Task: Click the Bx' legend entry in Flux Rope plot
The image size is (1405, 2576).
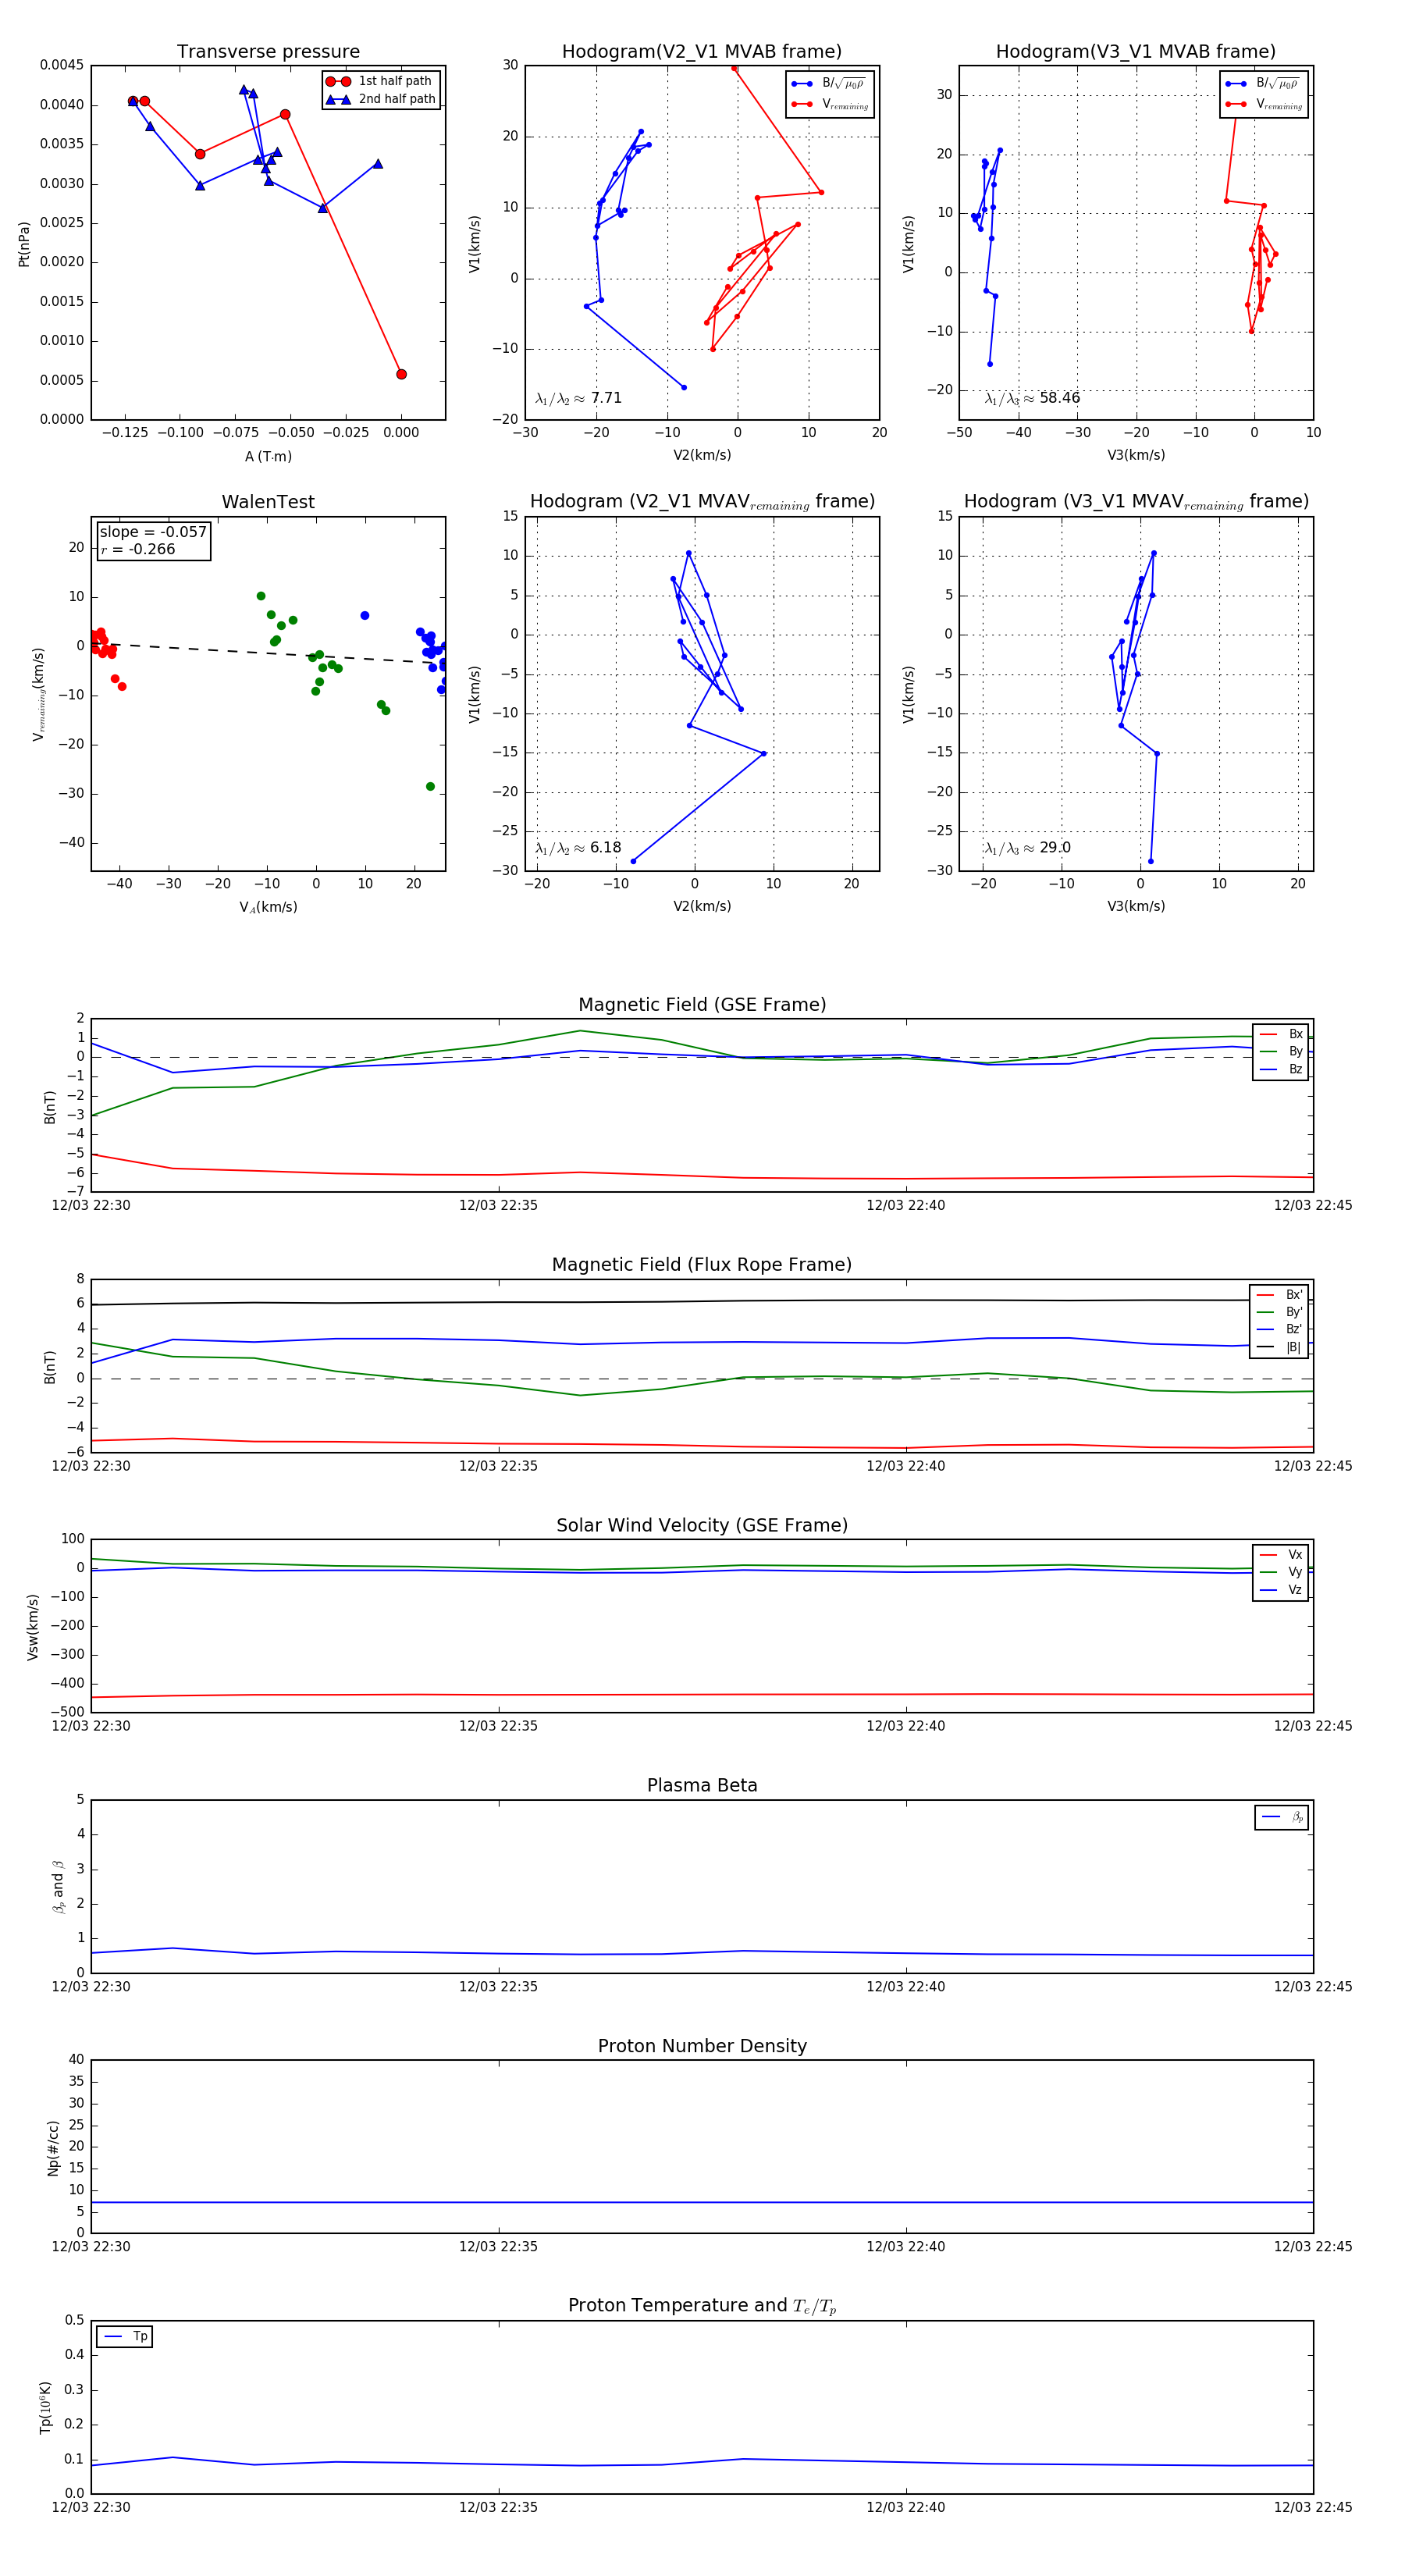Action: (x=1280, y=1294)
